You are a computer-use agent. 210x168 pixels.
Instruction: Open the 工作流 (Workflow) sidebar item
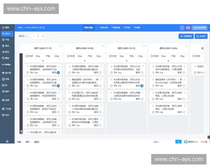pyautogui.click(x=6, y=109)
